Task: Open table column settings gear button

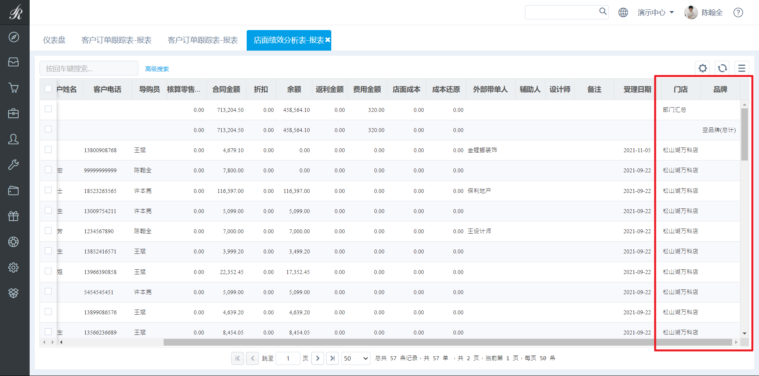Action: (x=702, y=68)
